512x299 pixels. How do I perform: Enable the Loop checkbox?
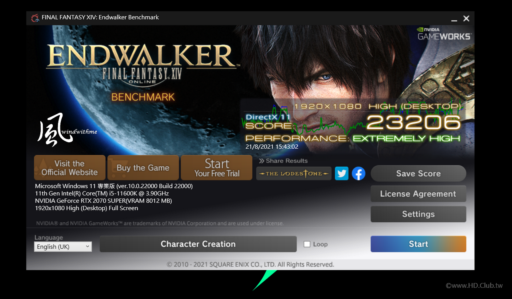[x=307, y=244]
